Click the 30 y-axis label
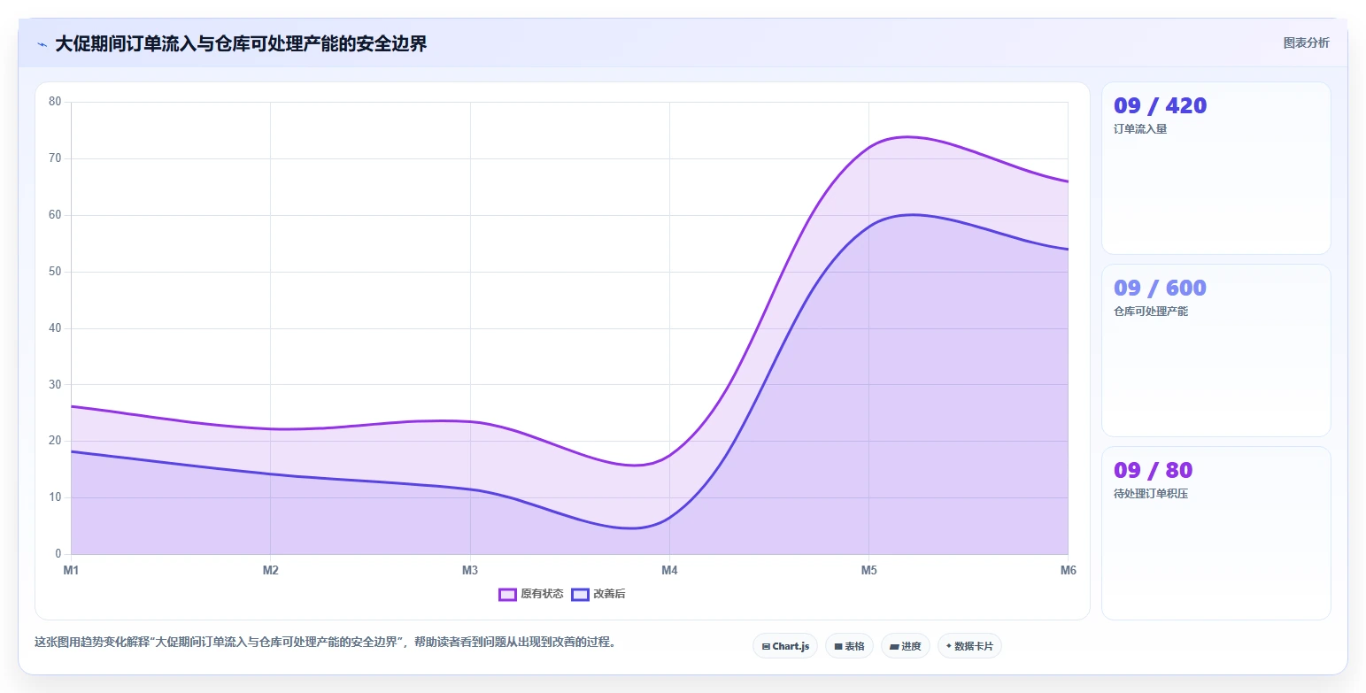1366x693 pixels. click(55, 385)
